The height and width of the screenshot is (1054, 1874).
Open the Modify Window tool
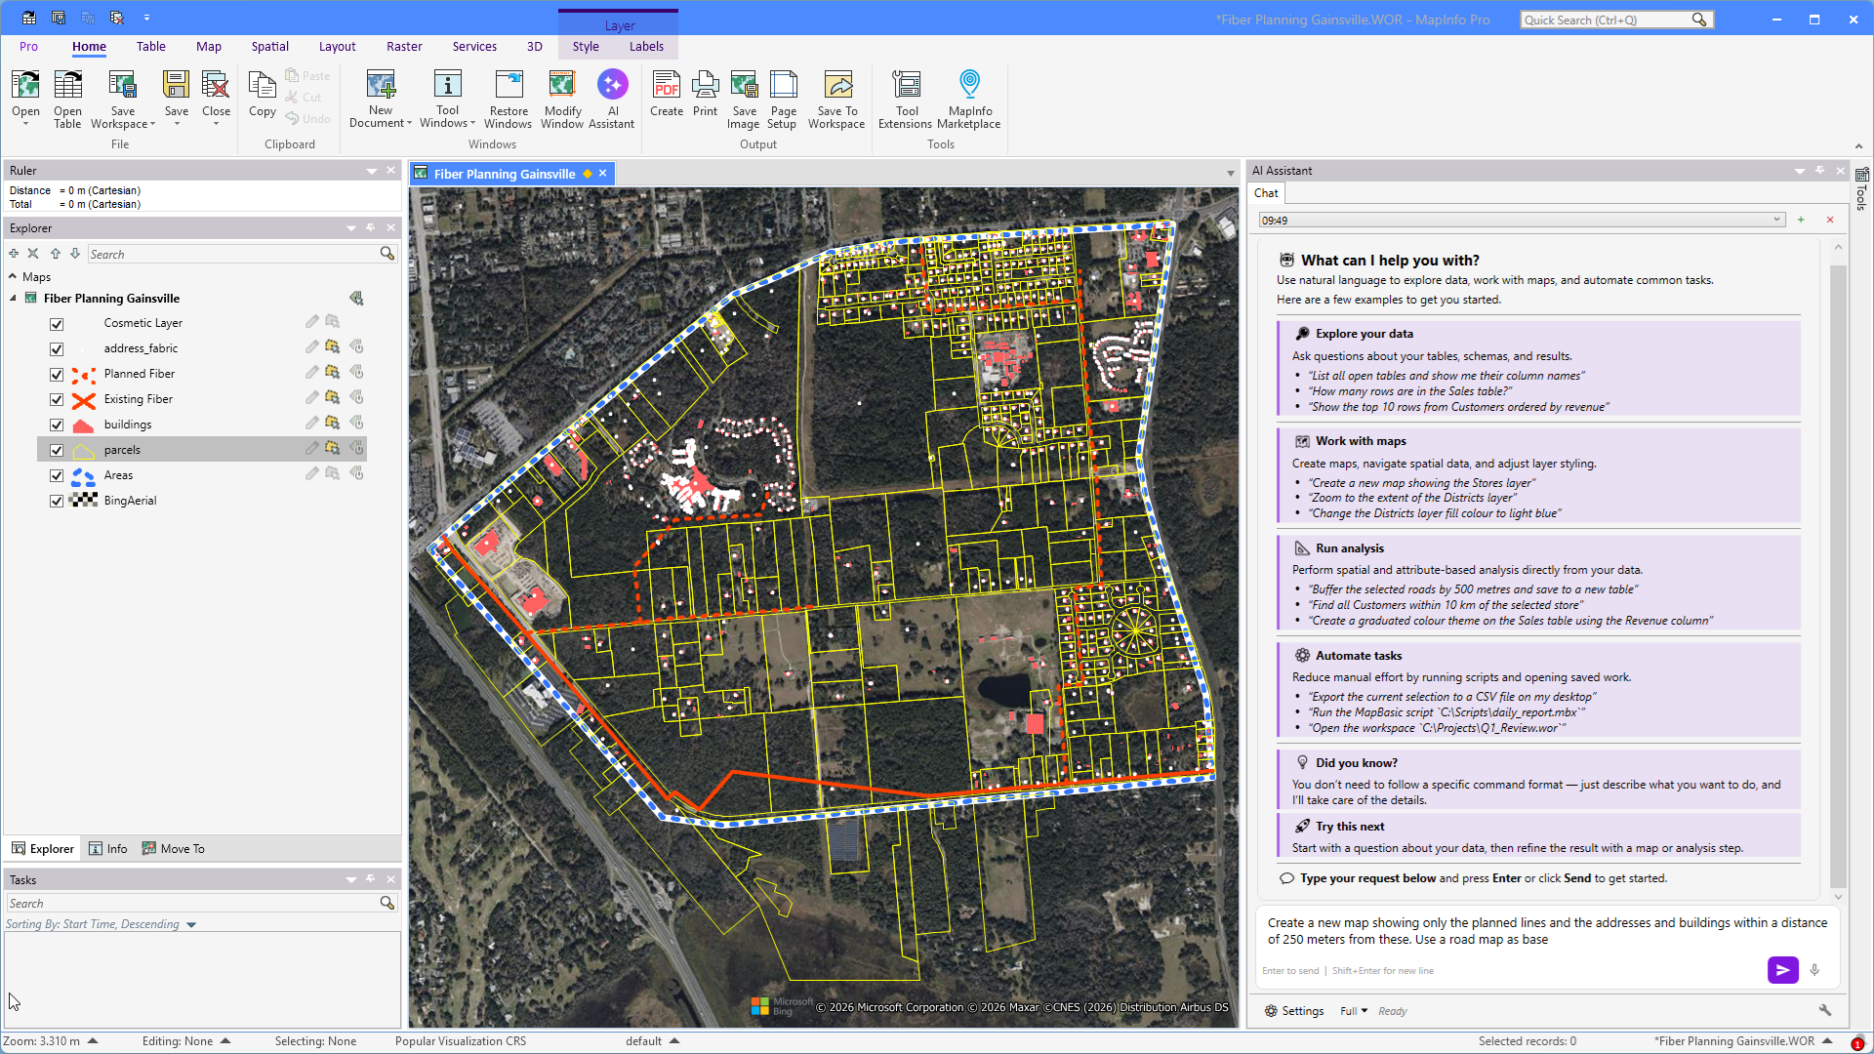click(562, 99)
